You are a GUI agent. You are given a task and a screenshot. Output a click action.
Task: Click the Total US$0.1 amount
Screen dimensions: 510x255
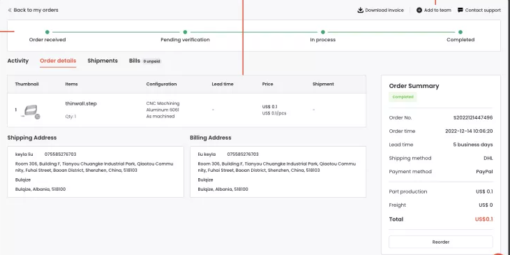[483, 219]
